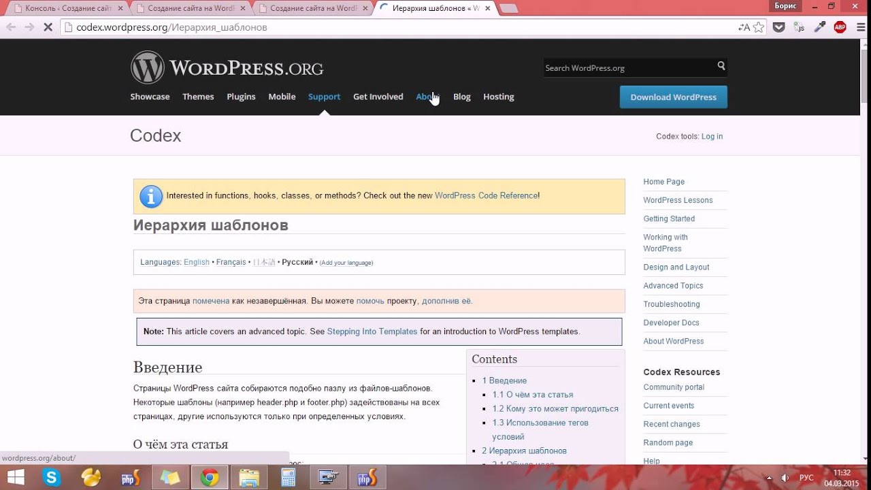Viewport: 871px width, 490px height.
Task: Open Getting Started in the sidebar
Action: click(x=669, y=218)
